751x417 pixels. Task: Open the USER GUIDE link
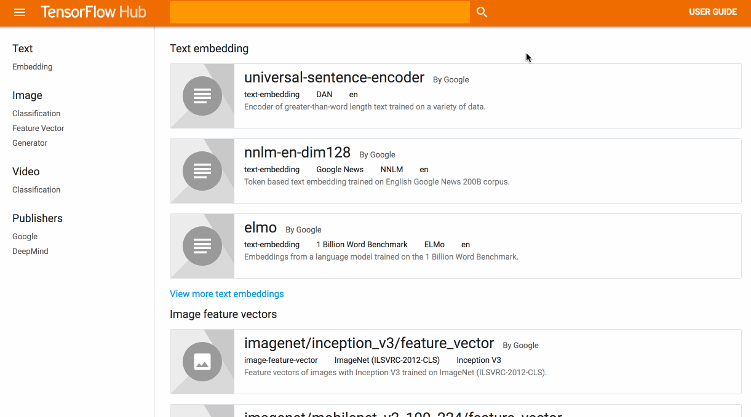(713, 12)
